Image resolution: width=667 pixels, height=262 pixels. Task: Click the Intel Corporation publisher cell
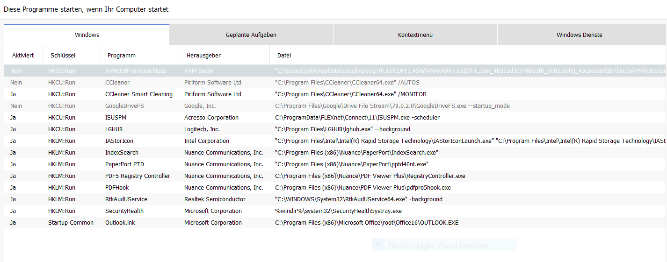coord(207,141)
